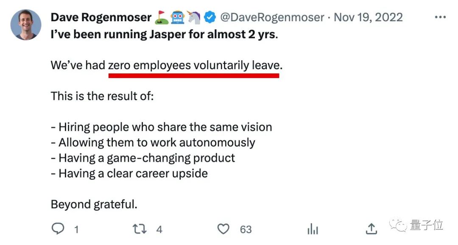Image resolution: width=458 pixels, height=245 pixels.
Task: Click the Nov 19, 2022 timestamp
Action: 368,17
